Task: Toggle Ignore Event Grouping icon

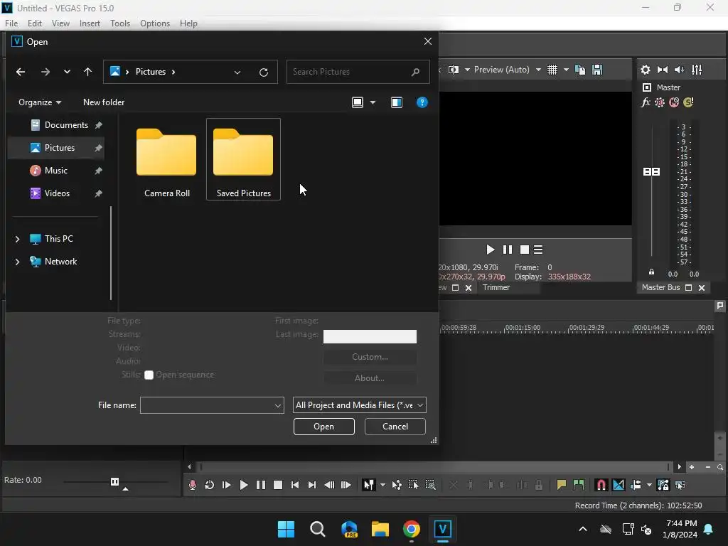Action: 680,485
